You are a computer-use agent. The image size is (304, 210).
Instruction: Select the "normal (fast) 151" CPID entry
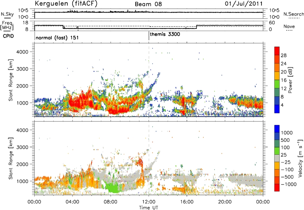point(57,38)
